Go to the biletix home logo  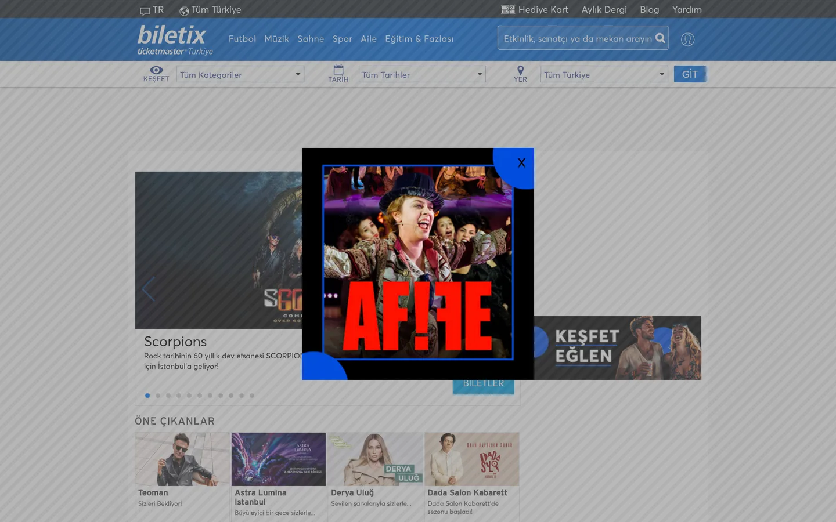[x=175, y=39]
